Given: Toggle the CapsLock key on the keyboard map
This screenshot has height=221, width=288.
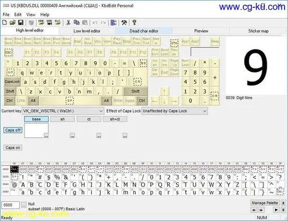Looking at the screenshot, I should pyautogui.click(x=12, y=82).
